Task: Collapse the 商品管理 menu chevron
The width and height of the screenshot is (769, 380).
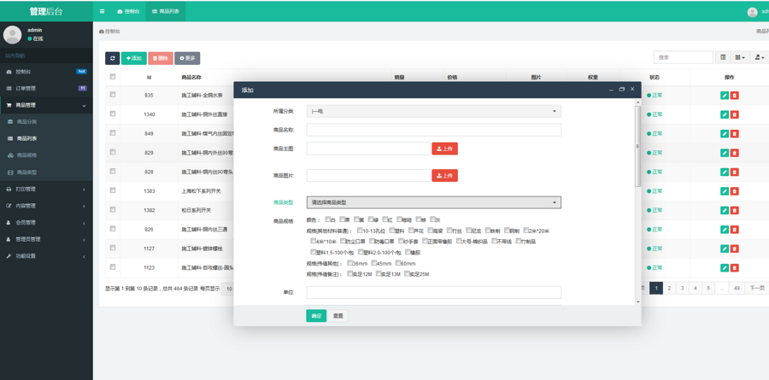Action: 84,105
